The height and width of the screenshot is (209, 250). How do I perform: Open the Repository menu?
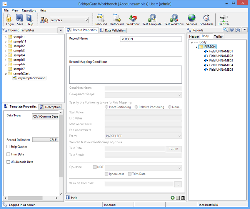pyautogui.click(x=29, y=10)
